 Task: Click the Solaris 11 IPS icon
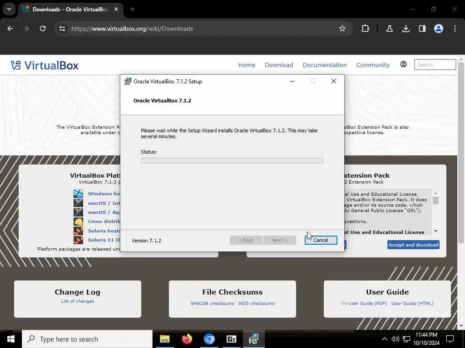78,240
